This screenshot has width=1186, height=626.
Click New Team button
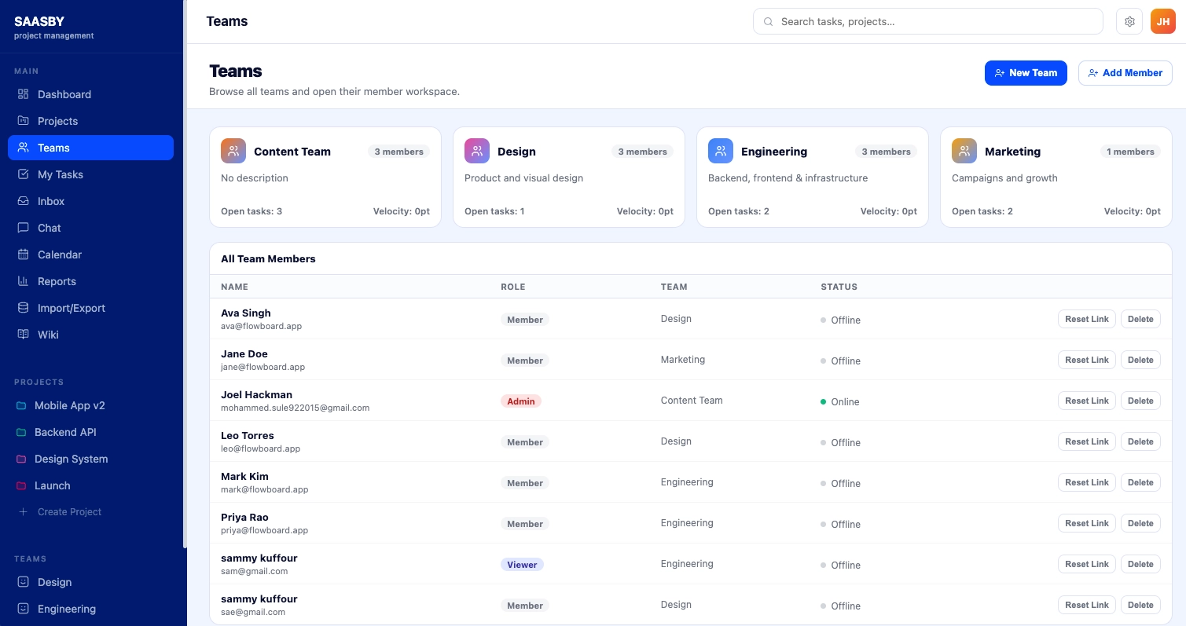(x=1026, y=73)
